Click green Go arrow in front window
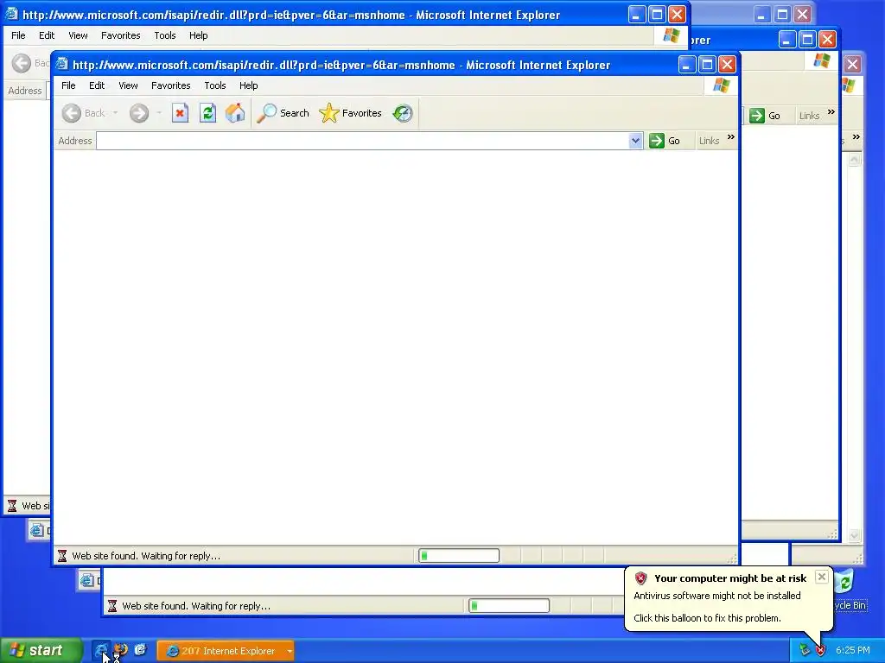Screen dimensions: 885x663 click(657, 141)
